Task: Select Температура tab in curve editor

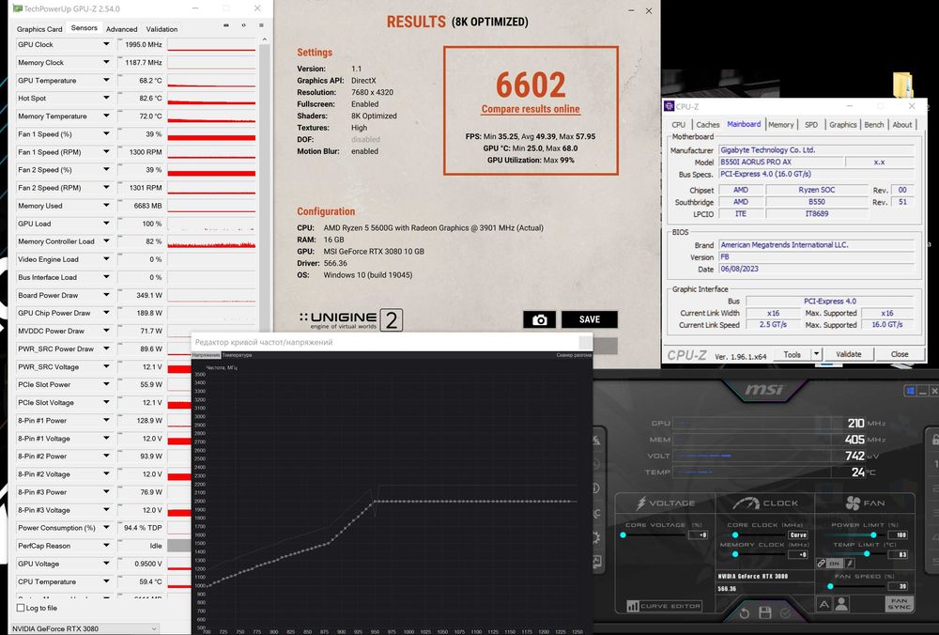Action: [x=238, y=355]
